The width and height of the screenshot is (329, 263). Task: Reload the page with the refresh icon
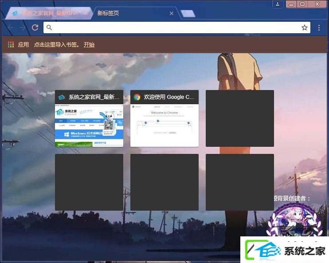(x=35, y=27)
